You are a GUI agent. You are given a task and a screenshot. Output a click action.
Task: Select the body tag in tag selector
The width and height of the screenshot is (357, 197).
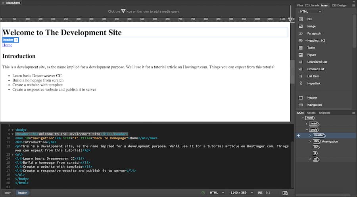8,193
